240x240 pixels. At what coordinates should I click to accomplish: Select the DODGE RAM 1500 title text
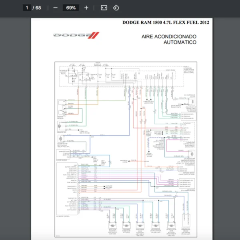pos(166,22)
